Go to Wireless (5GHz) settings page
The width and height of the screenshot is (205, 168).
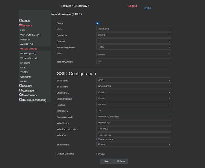(x=28, y=54)
